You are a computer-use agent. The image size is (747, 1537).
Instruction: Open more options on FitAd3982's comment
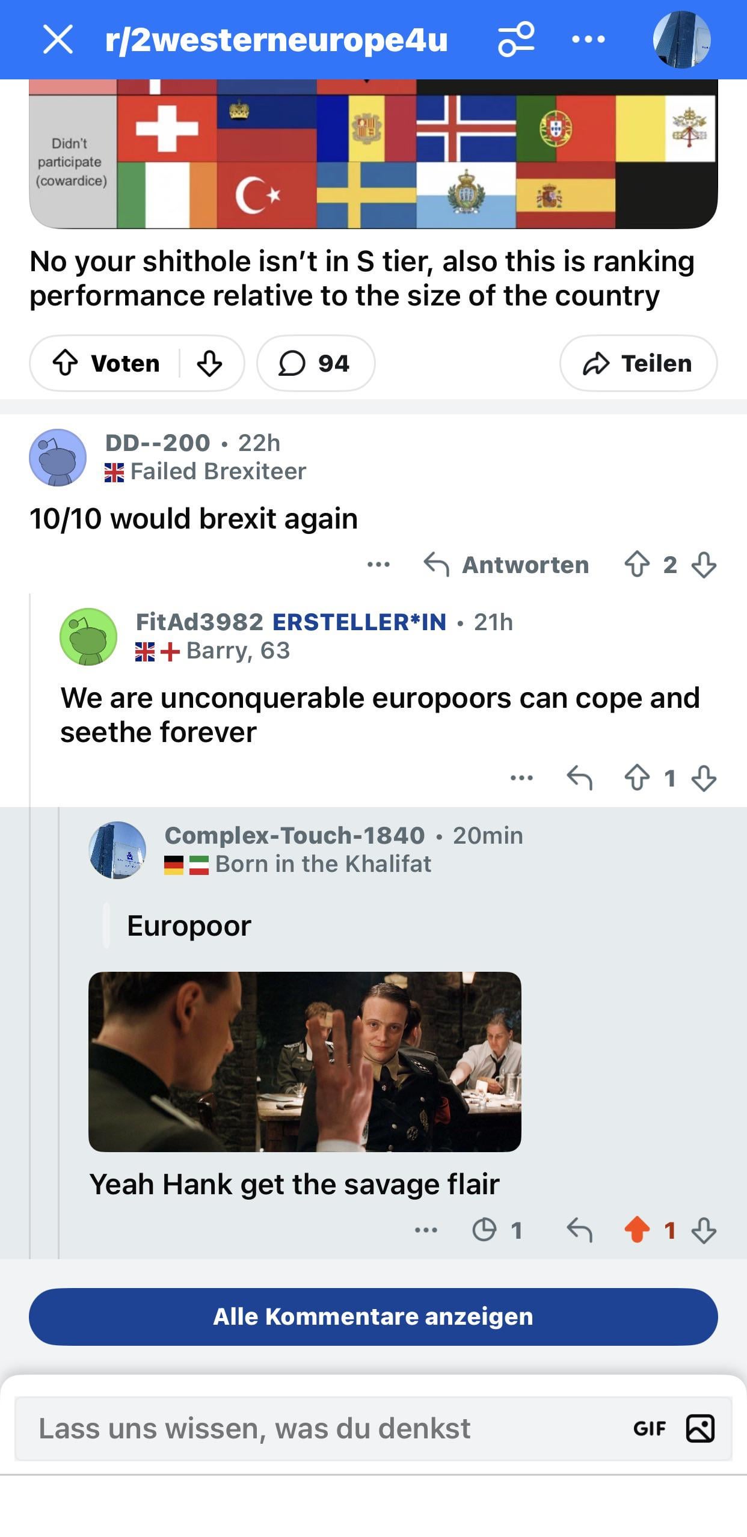521,779
